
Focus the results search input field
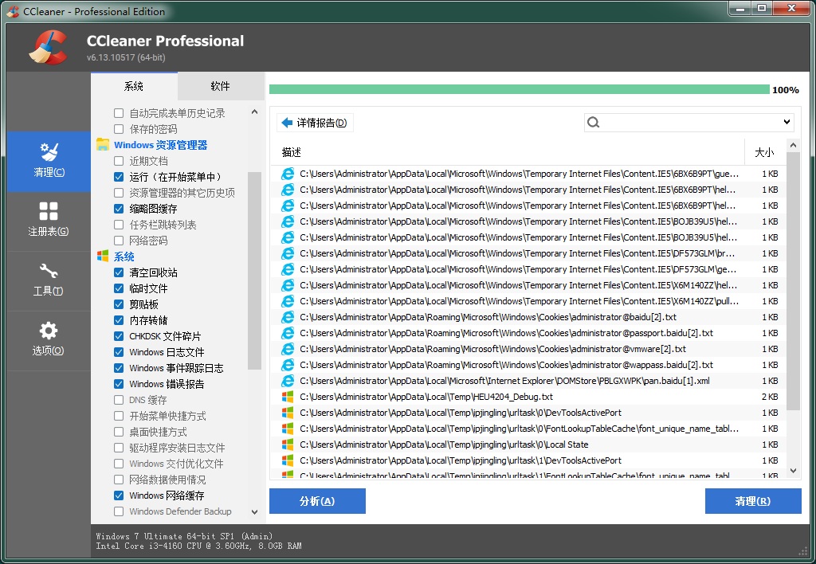click(x=689, y=122)
